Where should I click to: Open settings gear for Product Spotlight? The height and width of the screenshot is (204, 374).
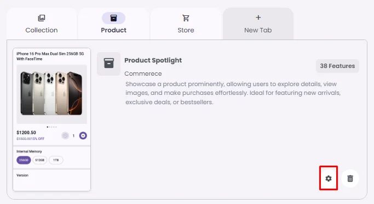point(329,178)
